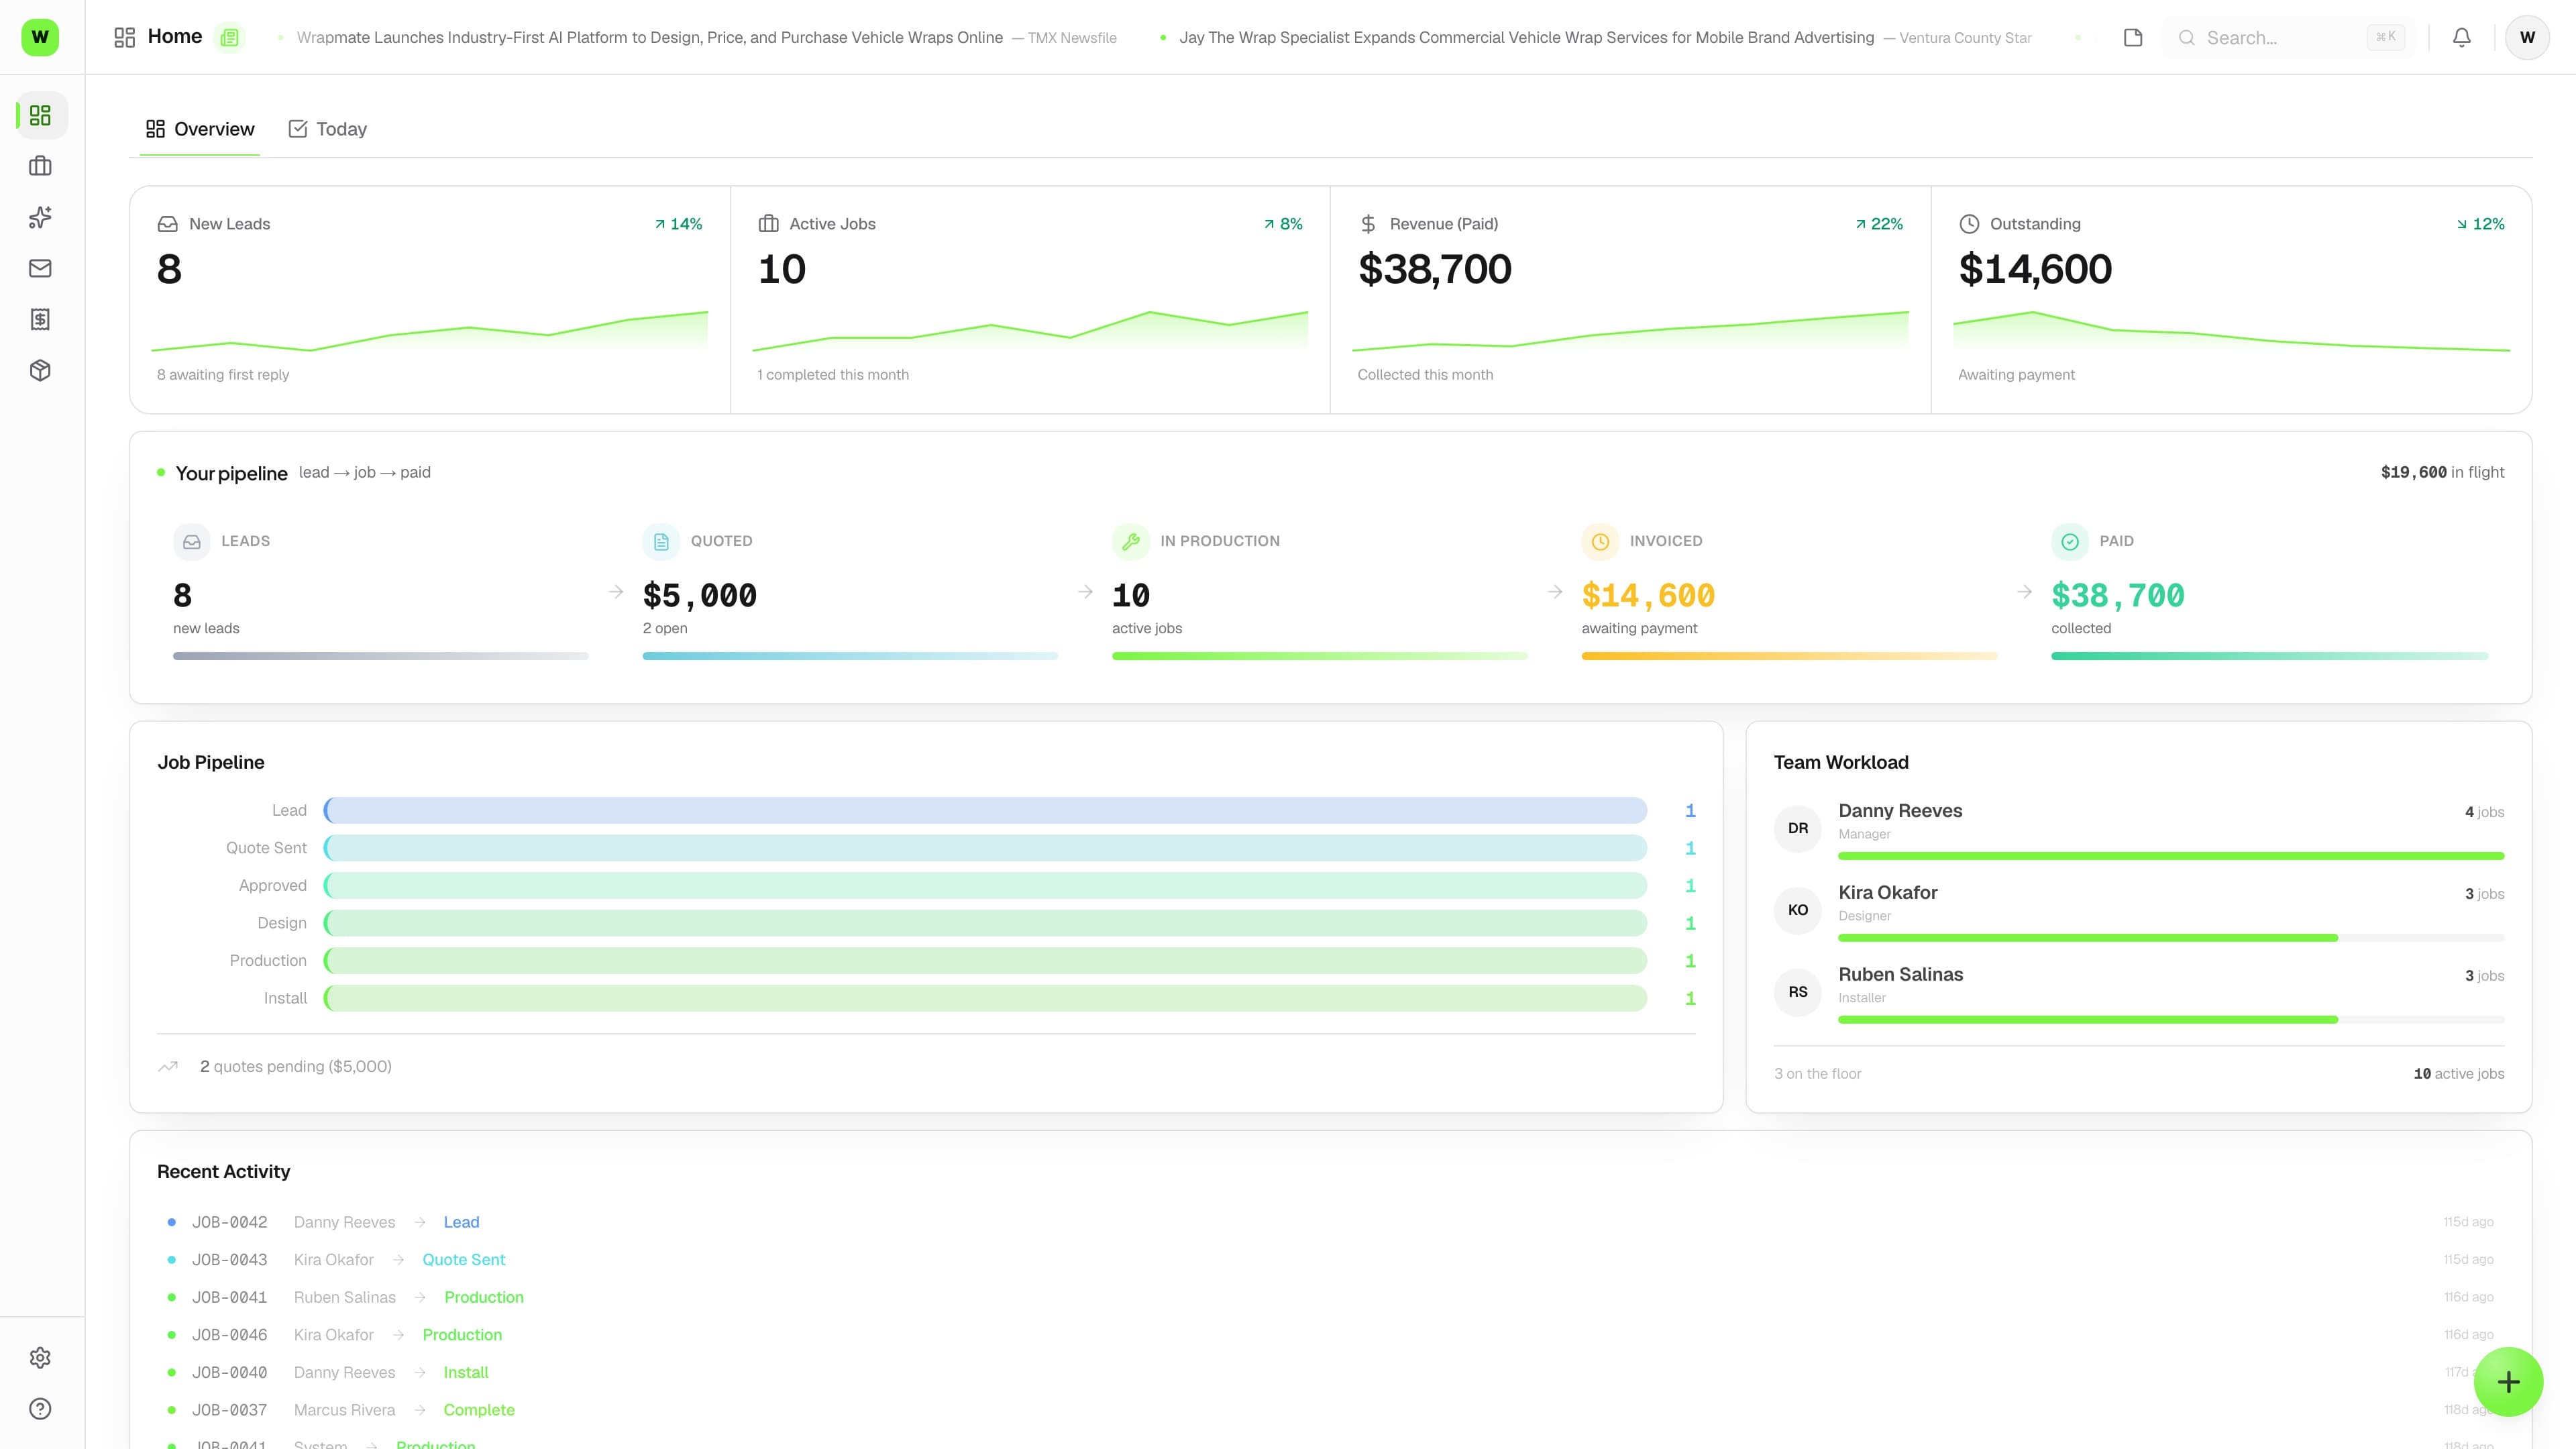Click the Quote Sent status for JOB-0043

[463, 1260]
